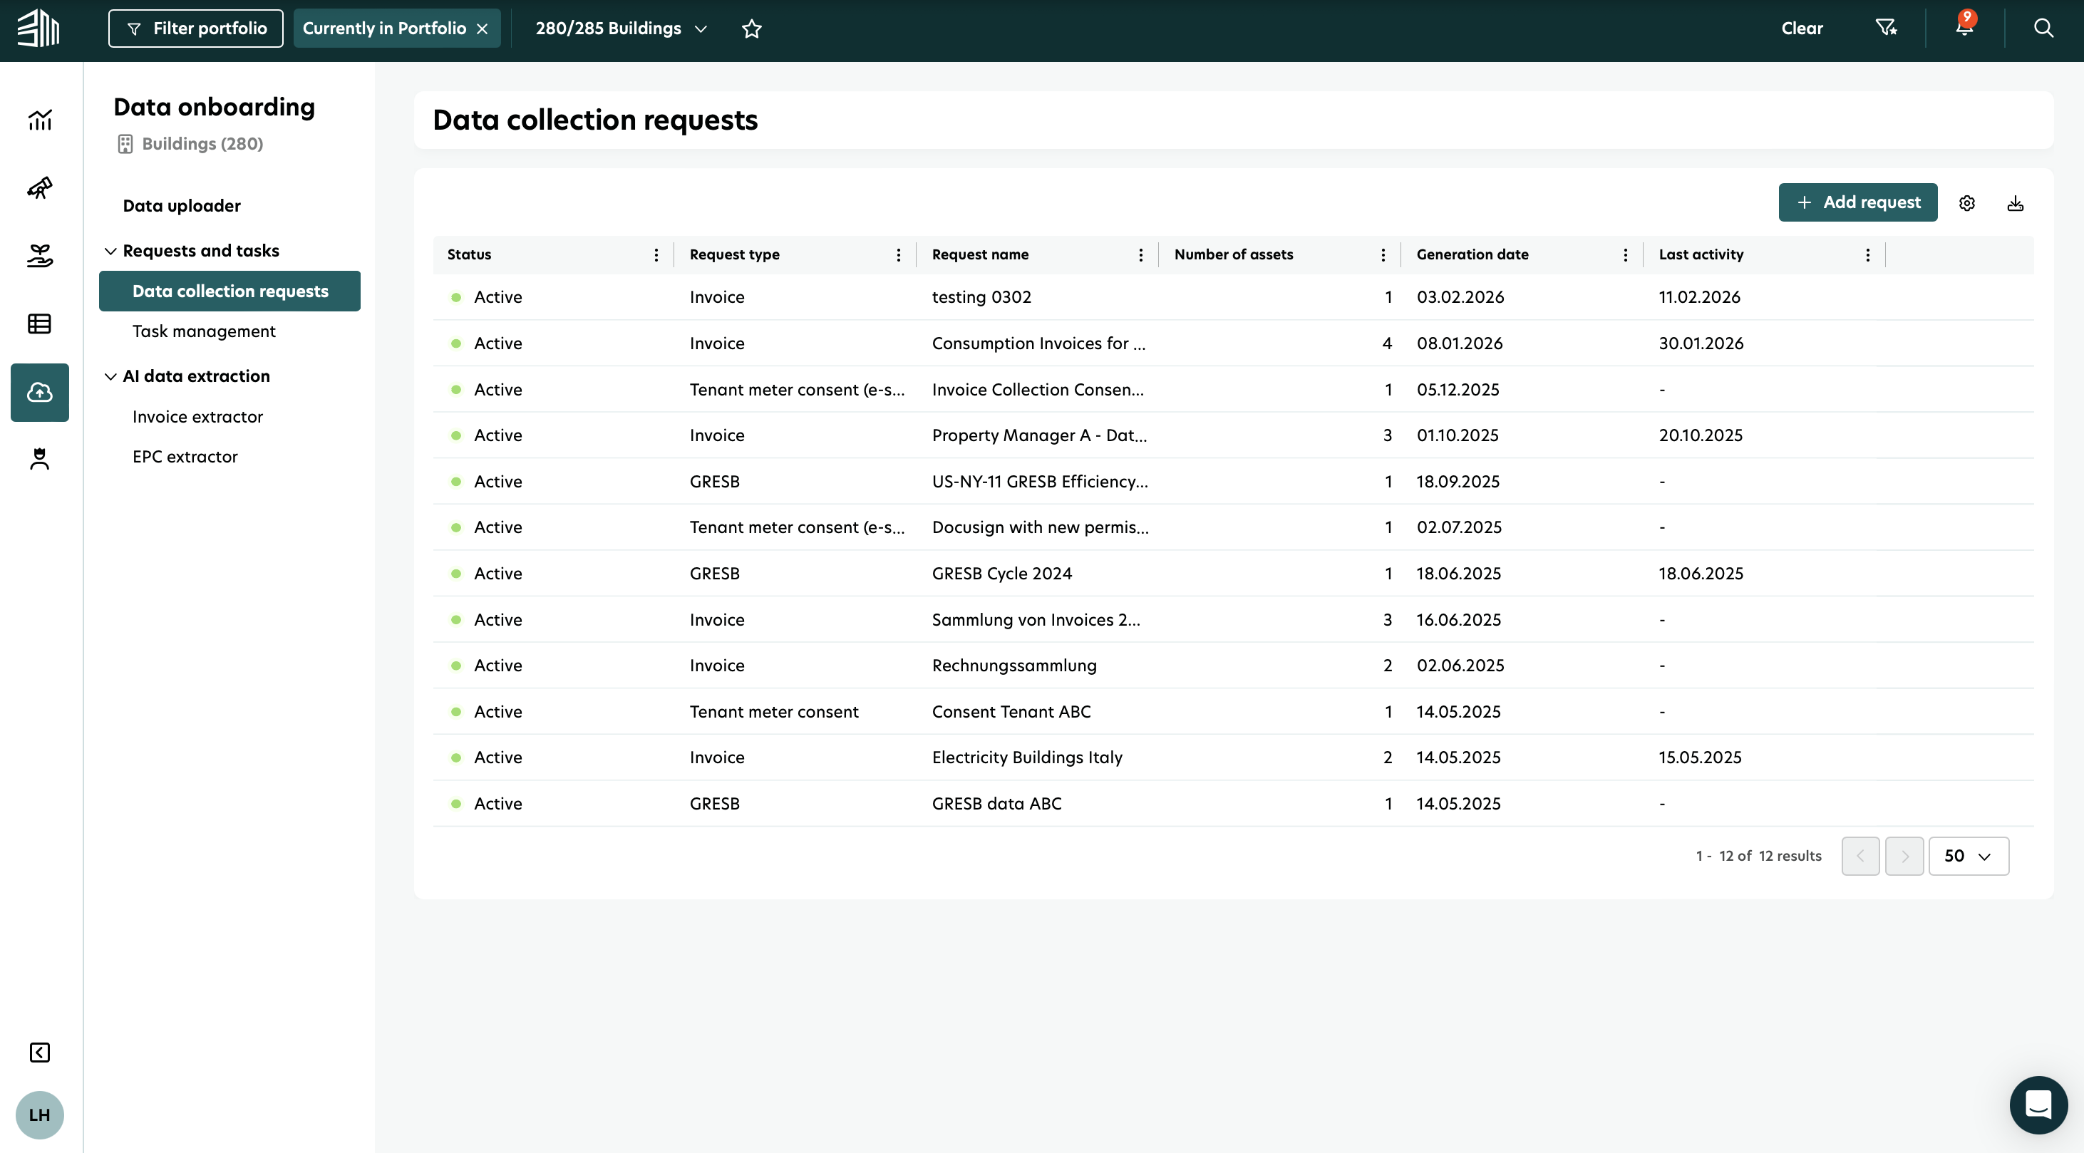Open the data table sidebar icon
Screen dimensions: 2084x1153
[40, 324]
